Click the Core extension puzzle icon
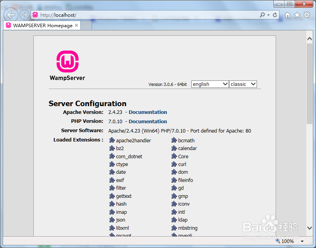This screenshot has width=316, height=248. pyautogui.click(x=174, y=156)
